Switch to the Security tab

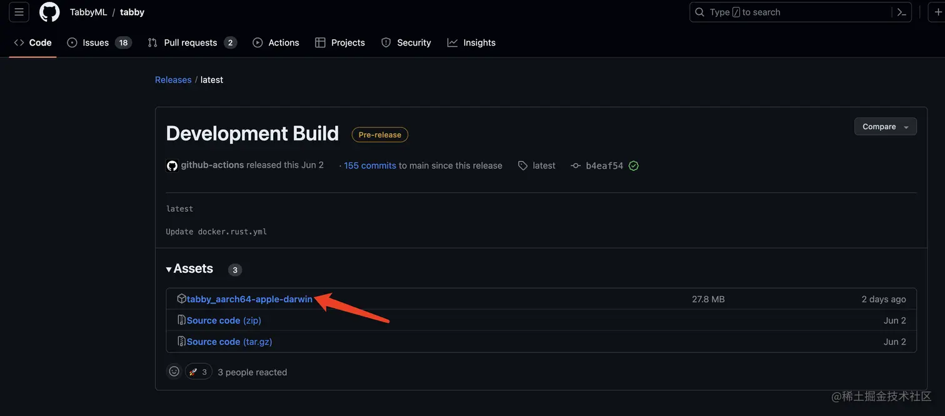pos(406,42)
